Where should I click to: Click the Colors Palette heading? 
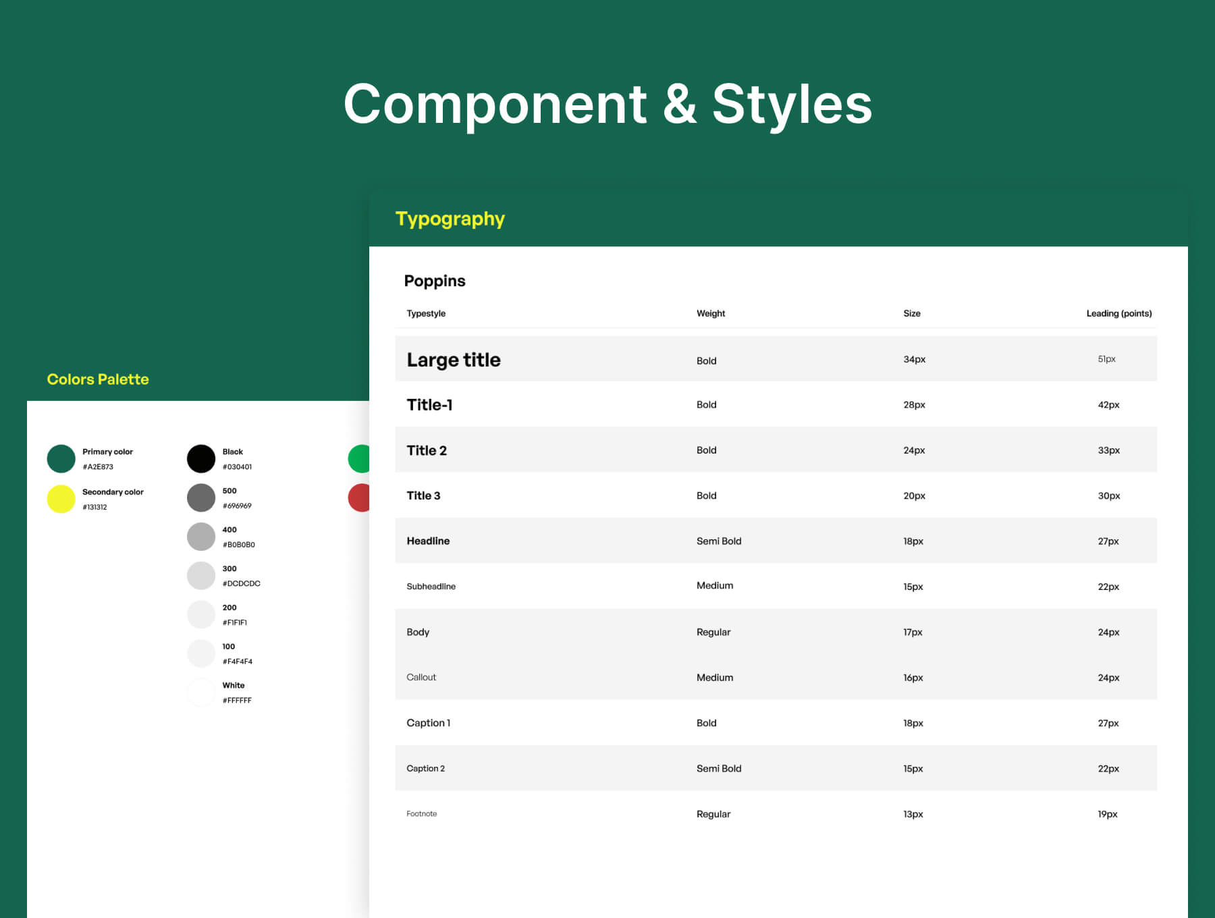(x=98, y=379)
